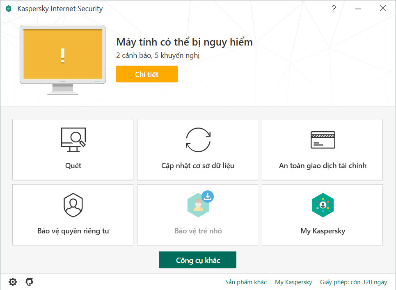Open the credit card Safe Money icon
The width and height of the screenshot is (396, 290).
click(323, 140)
